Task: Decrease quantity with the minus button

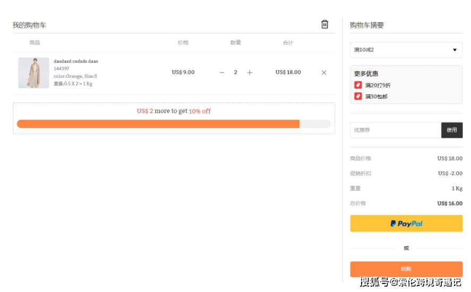Action: coord(222,73)
